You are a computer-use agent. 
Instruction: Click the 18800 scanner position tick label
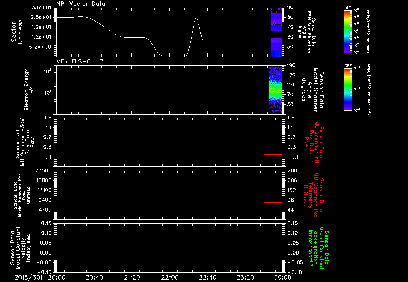tap(43, 180)
